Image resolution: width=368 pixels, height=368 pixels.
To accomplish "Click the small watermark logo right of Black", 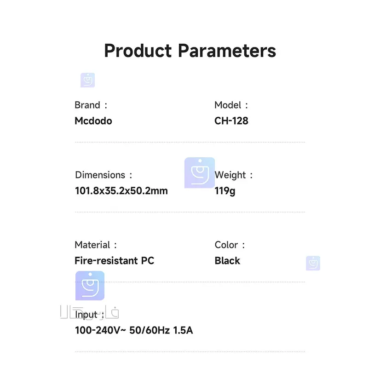I will 313,263.
